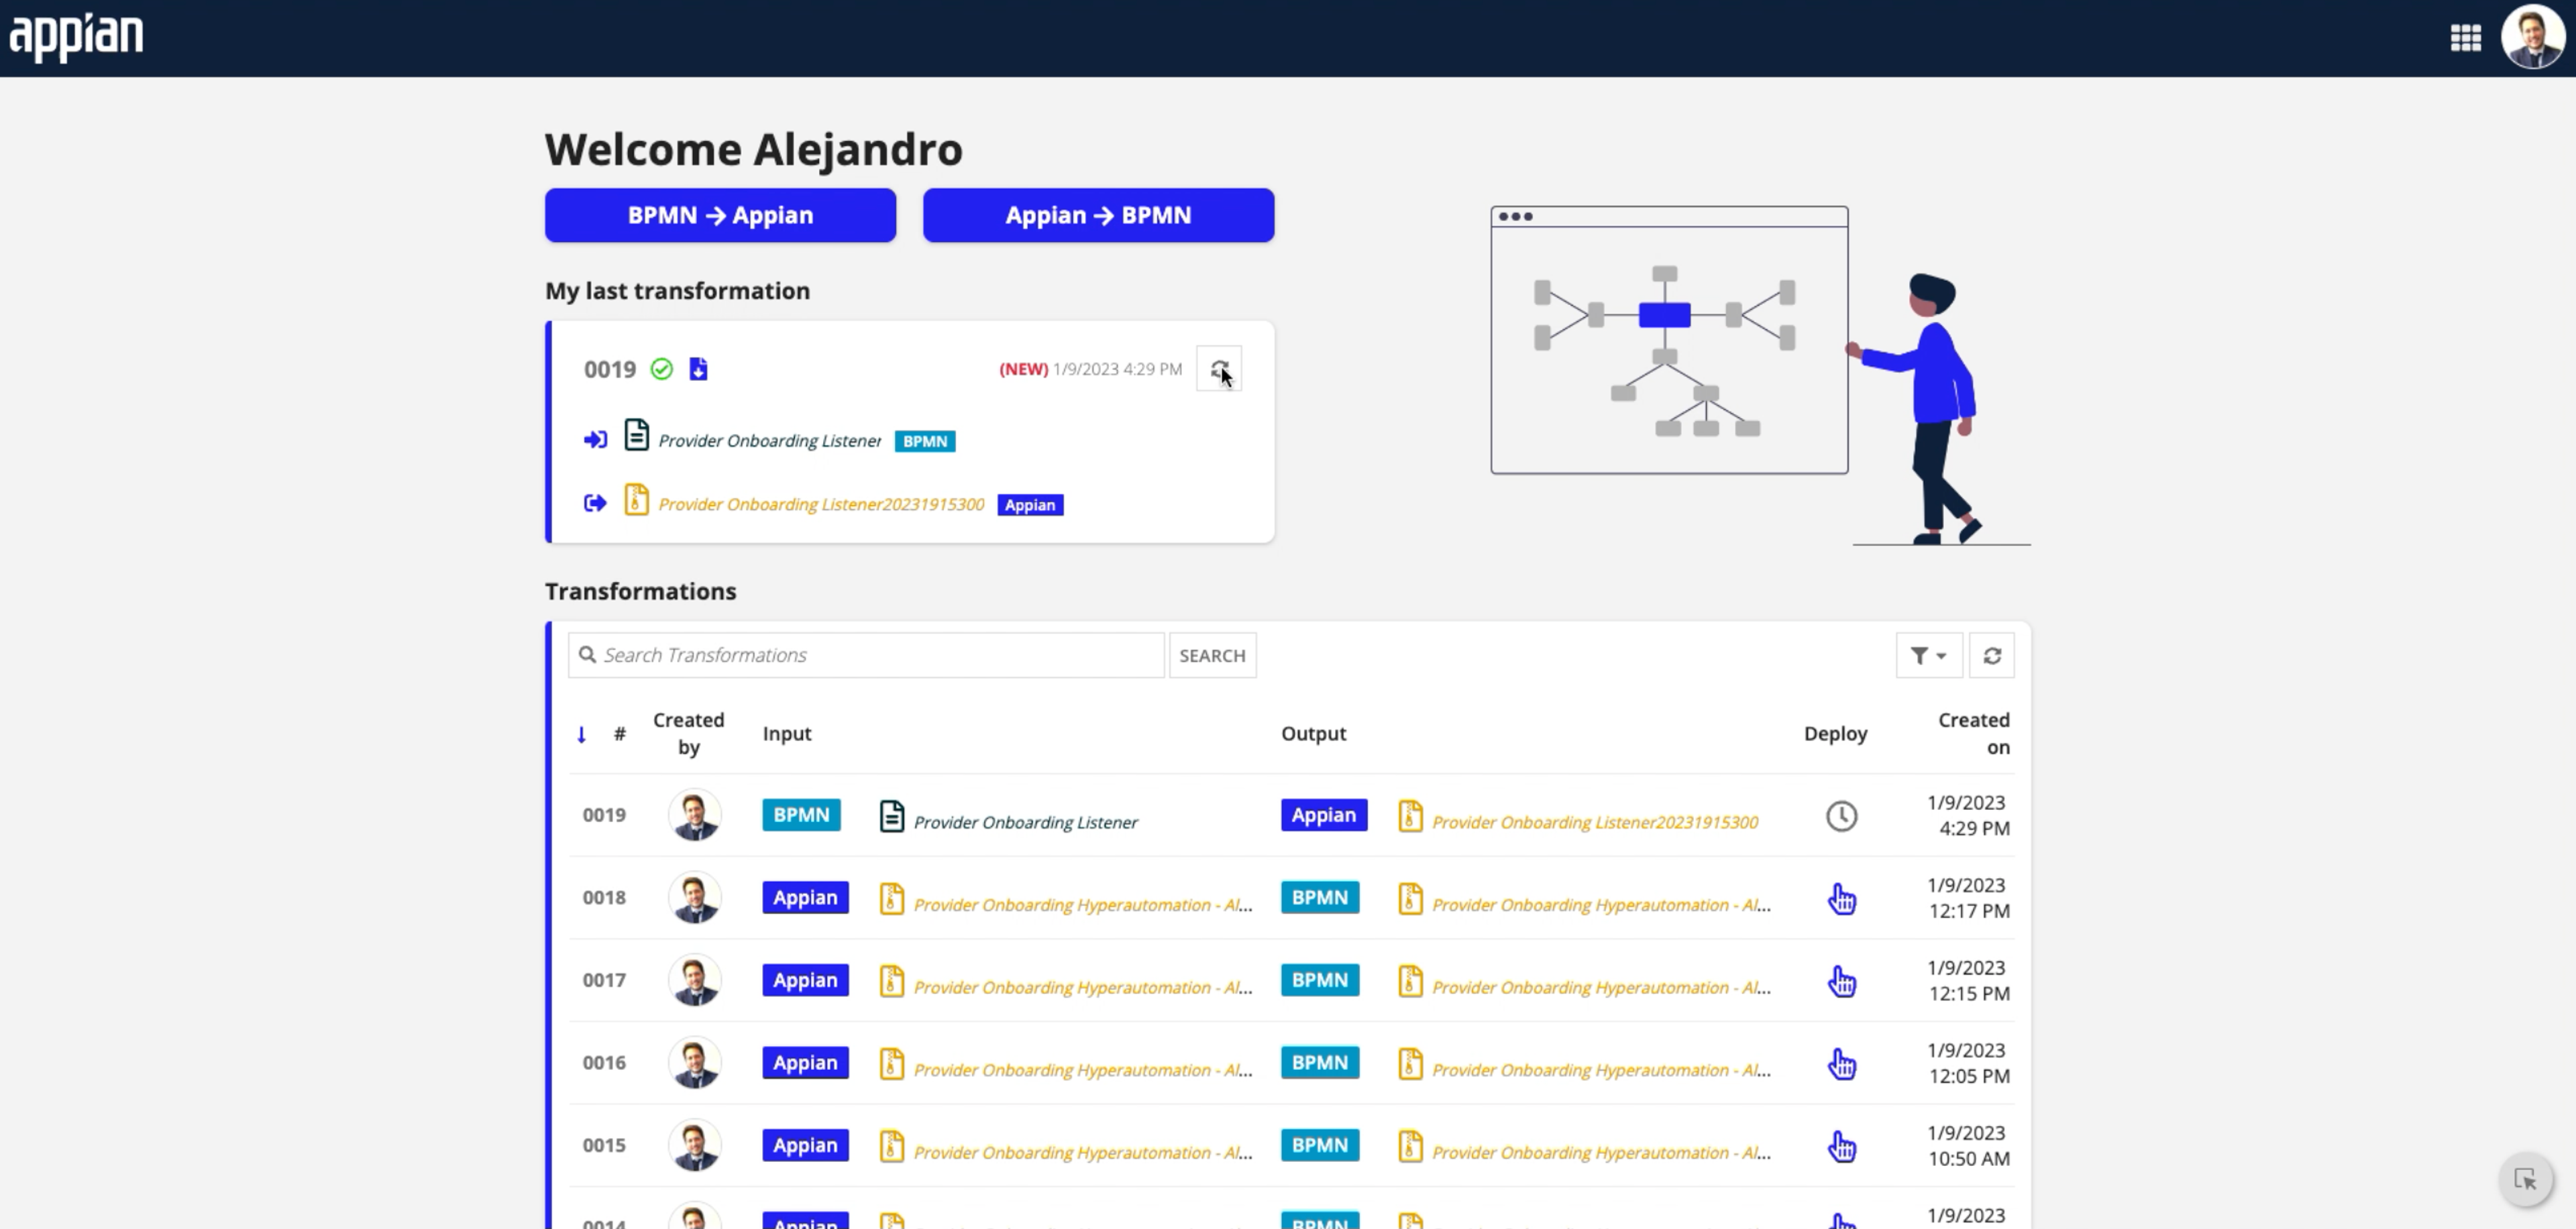Click creator avatar in row 0018
The height and width of the screenshot is (1229, 2576).
pyautogui.click(x=694, y=897)
